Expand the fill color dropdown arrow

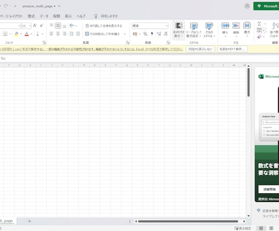coord(21,34)
